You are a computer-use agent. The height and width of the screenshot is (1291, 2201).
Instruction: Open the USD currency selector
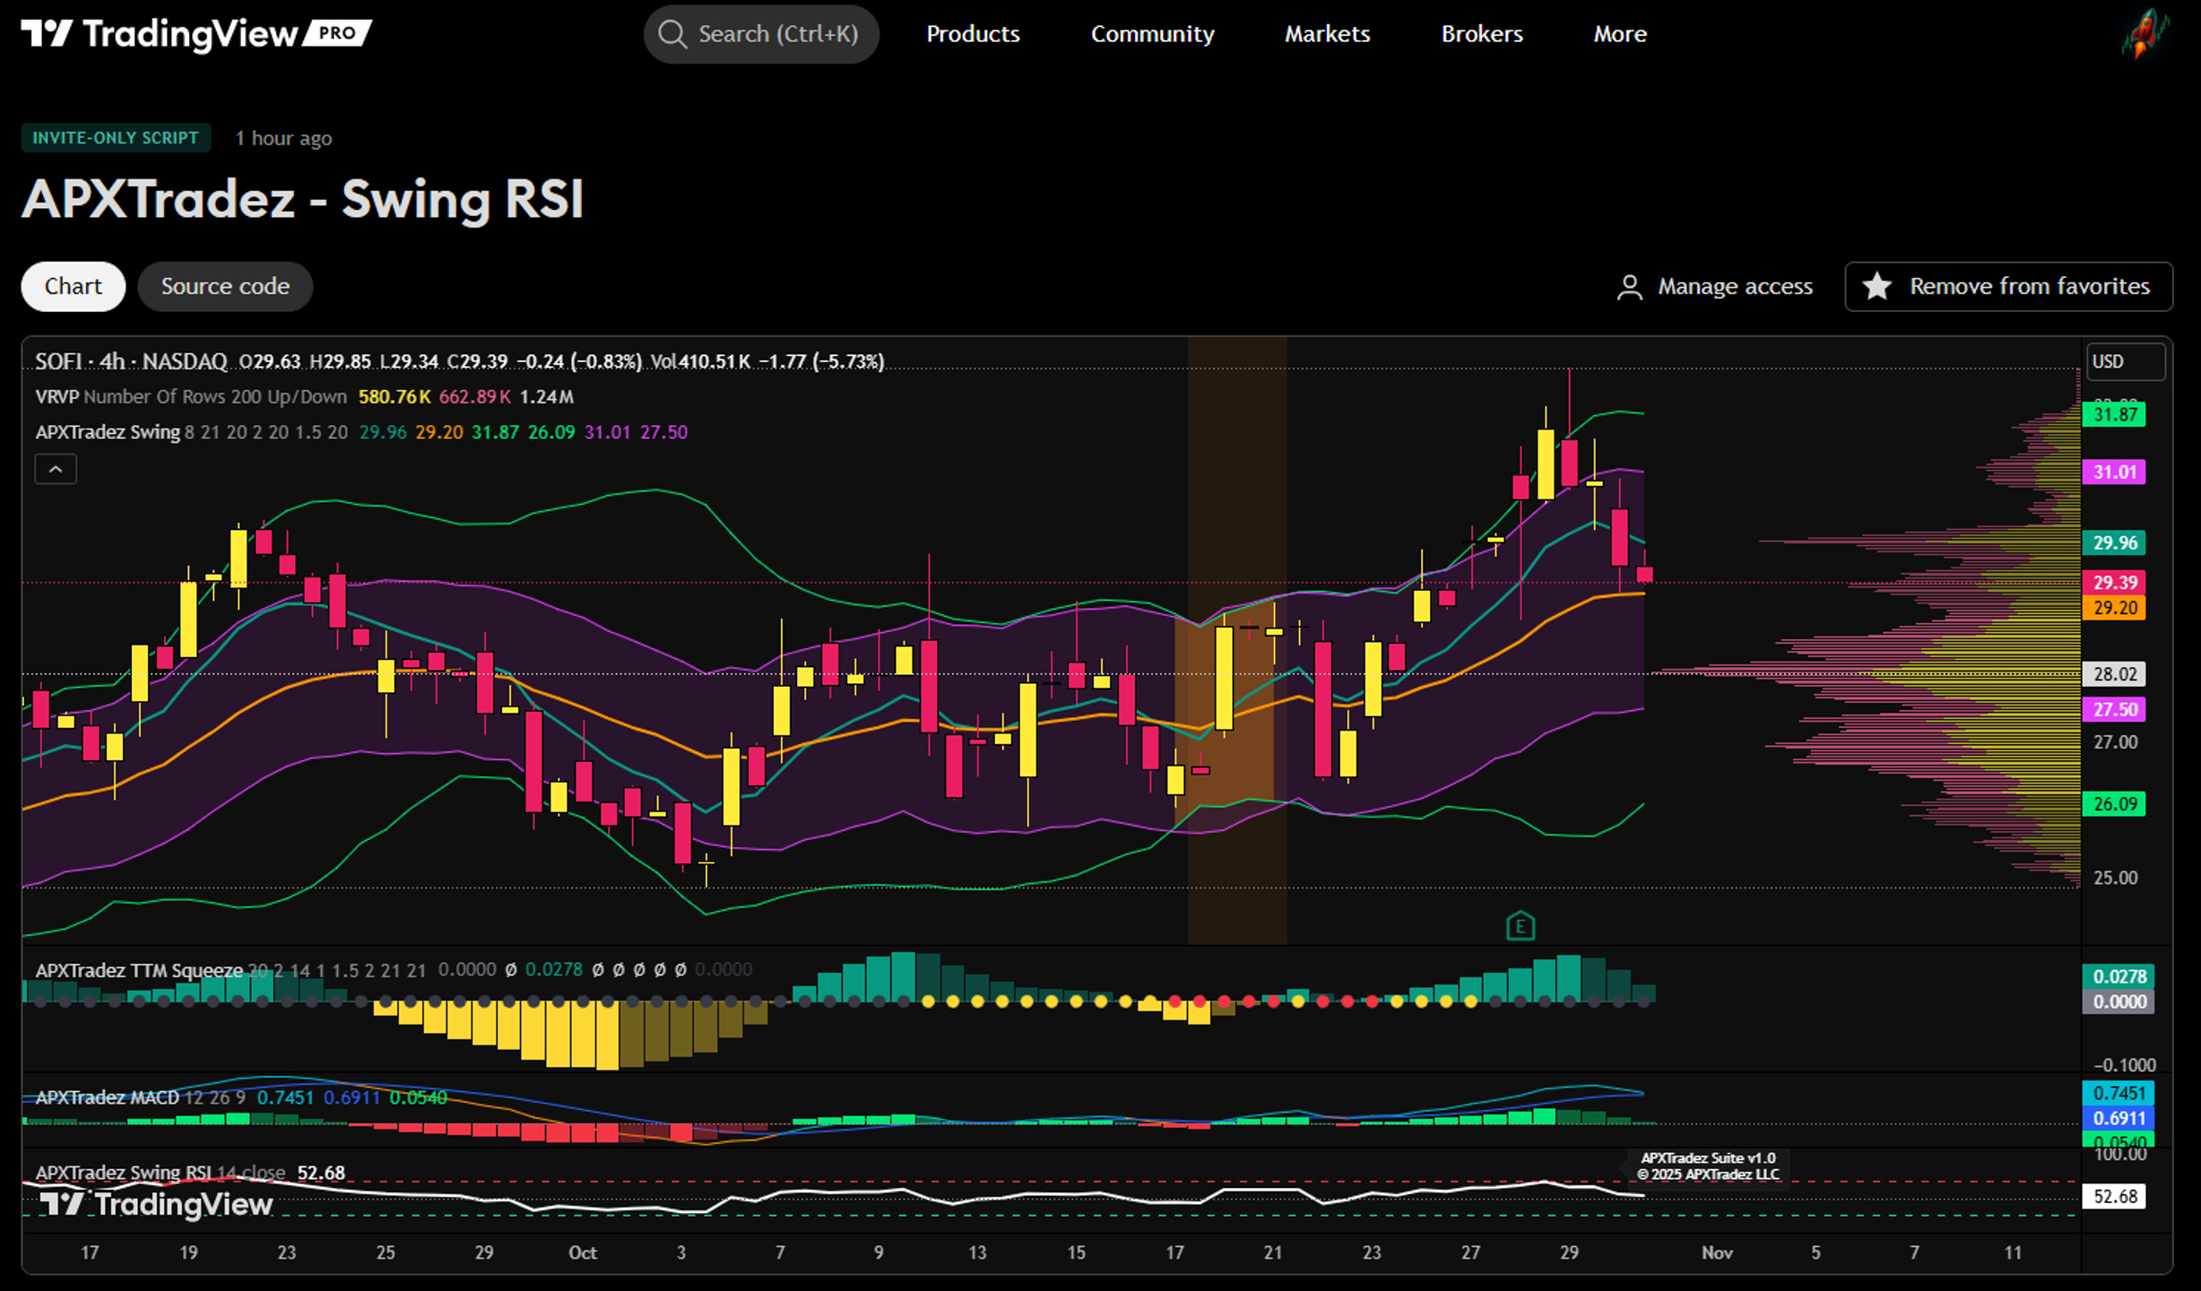tap(2126, 361)
